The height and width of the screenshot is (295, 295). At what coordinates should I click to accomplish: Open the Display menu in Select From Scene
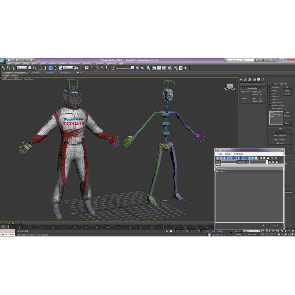pyautogui.click(x=228, y=154)
